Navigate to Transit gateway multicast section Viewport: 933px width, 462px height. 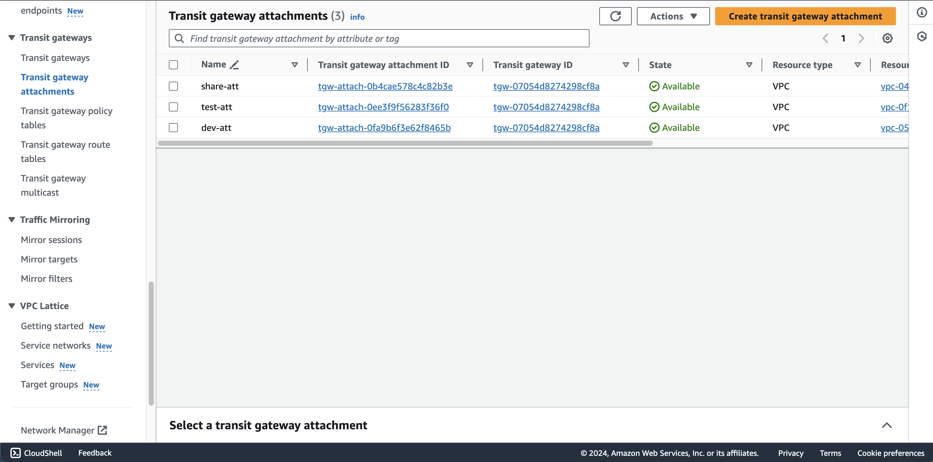(x=53, y=185)
